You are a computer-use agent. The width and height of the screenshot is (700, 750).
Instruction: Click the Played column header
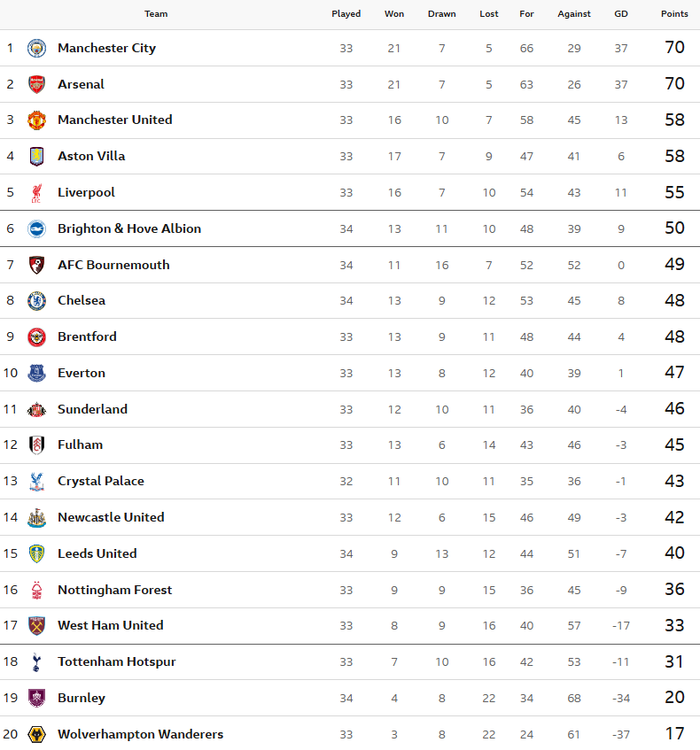[346, 14]
